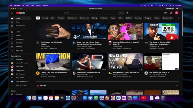193x108 pixels.
Task: Open YouTube app in the dock
Action: pos(144,98)
